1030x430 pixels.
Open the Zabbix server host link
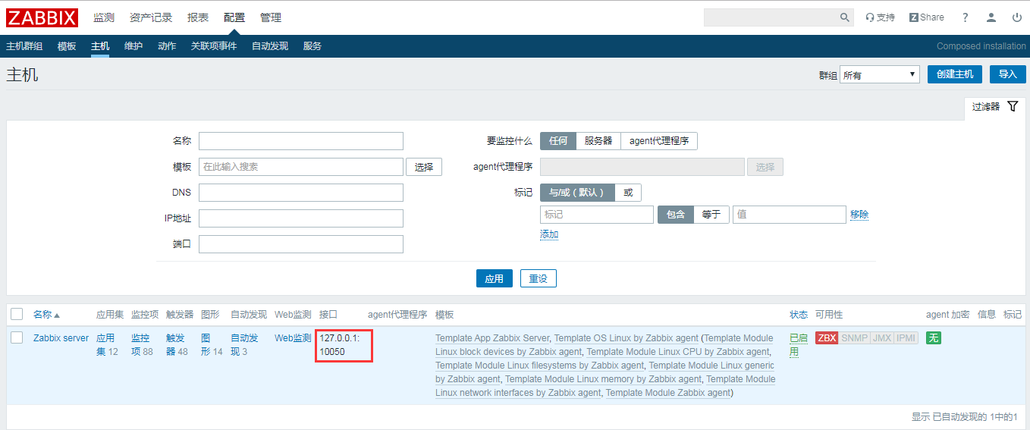(61, 338)
